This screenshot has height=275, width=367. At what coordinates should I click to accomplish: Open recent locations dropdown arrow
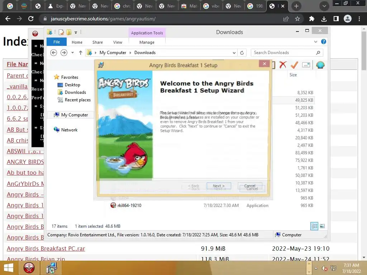pyautogui.click(x=72, y=53)
